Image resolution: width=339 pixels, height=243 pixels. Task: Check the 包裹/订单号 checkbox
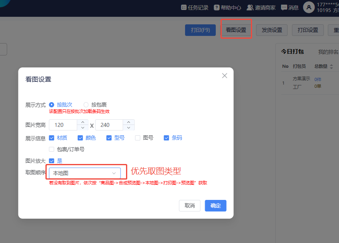pyautogui.click(x=51, y=149)
